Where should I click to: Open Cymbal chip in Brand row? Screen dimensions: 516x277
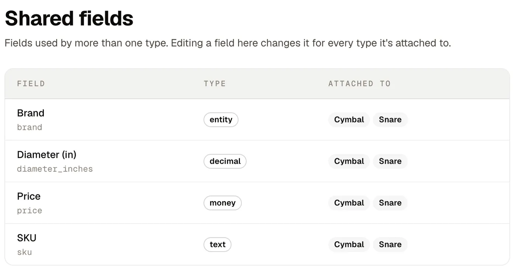349,120
